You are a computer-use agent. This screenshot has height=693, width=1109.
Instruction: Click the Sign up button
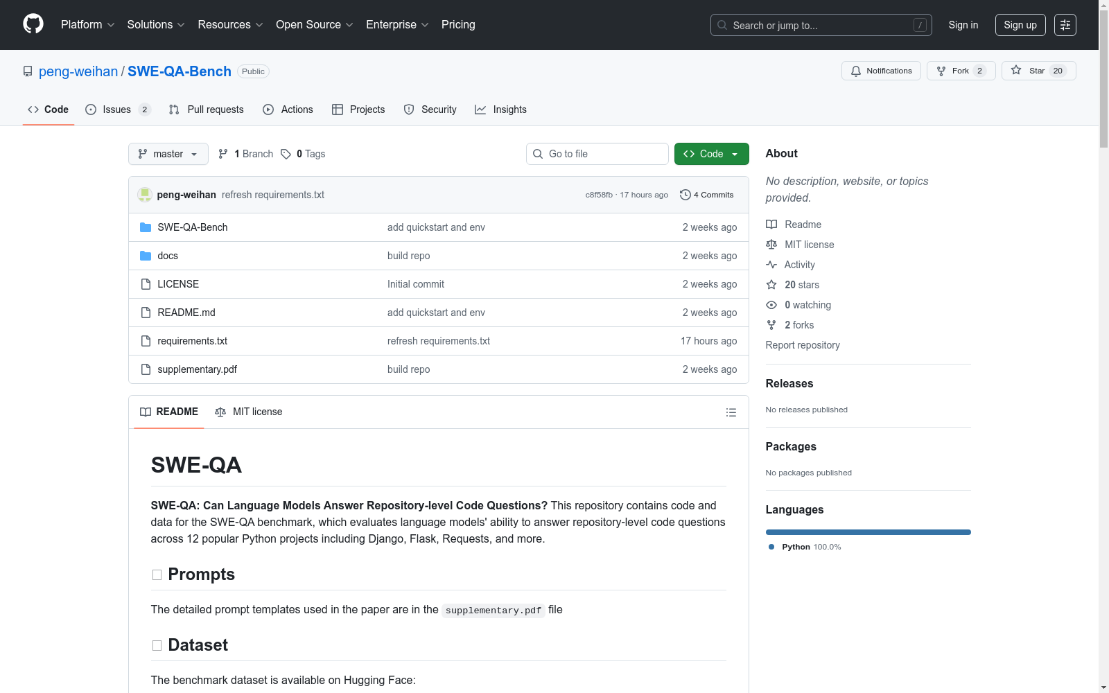1020,25
